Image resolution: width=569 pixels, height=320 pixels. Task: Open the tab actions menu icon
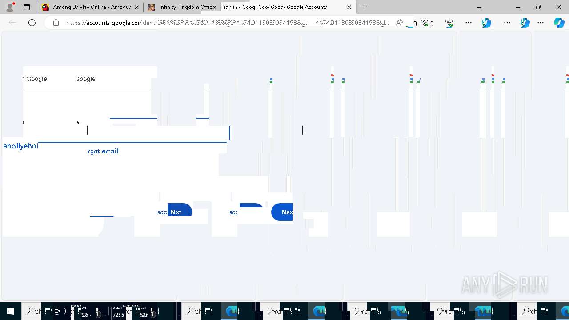click(x=27, y=7)
